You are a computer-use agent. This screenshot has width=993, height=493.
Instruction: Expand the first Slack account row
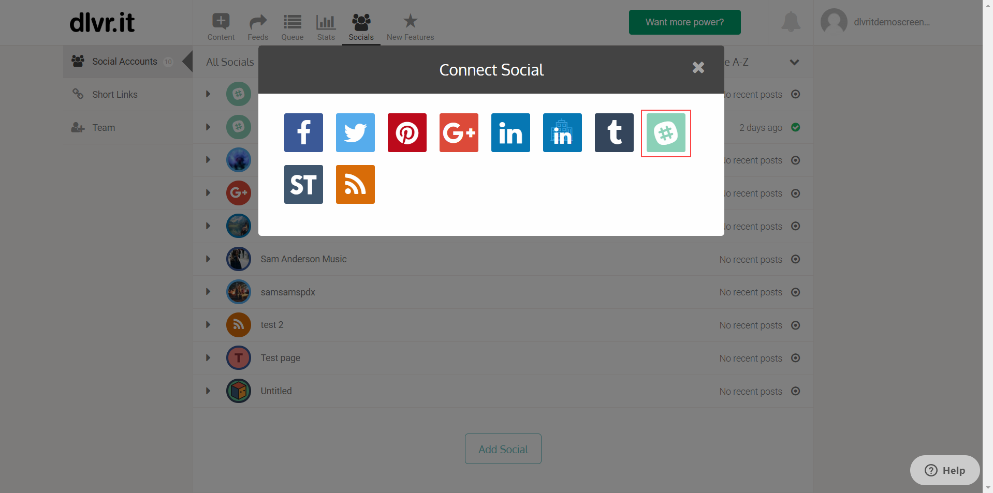tap(208, 94)
